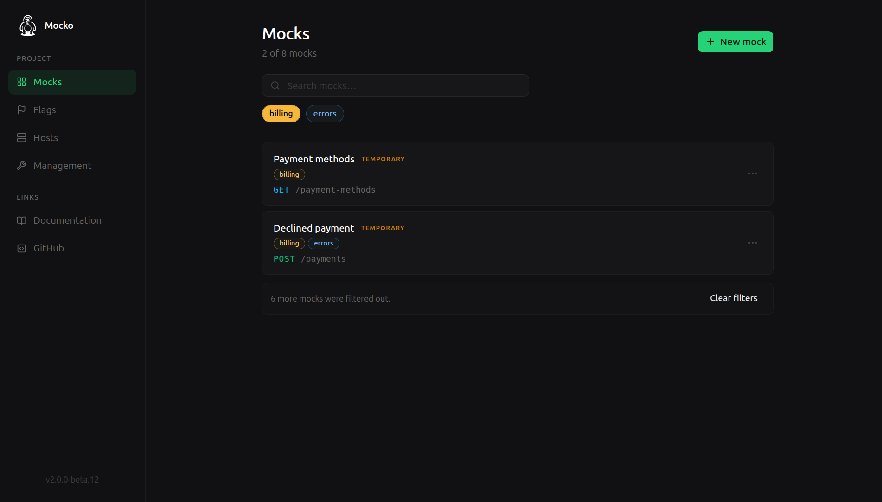This screenshot has width=882, height=502.
Task: Click the POST /payments route text
Action: (x=310, y=259)
